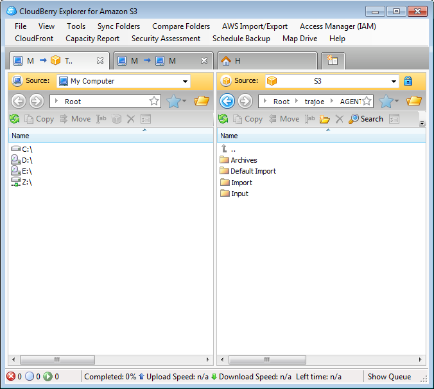This screenshot has width=434, height=389.
Task: Click the Search button in S3 pane
Action: coord(366,119)
